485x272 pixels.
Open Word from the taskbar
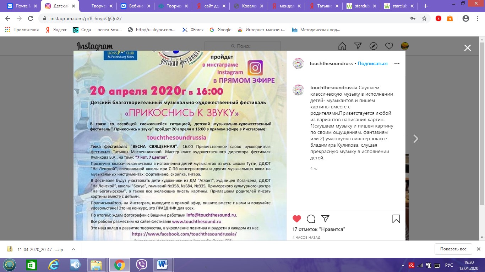point(163,265)
